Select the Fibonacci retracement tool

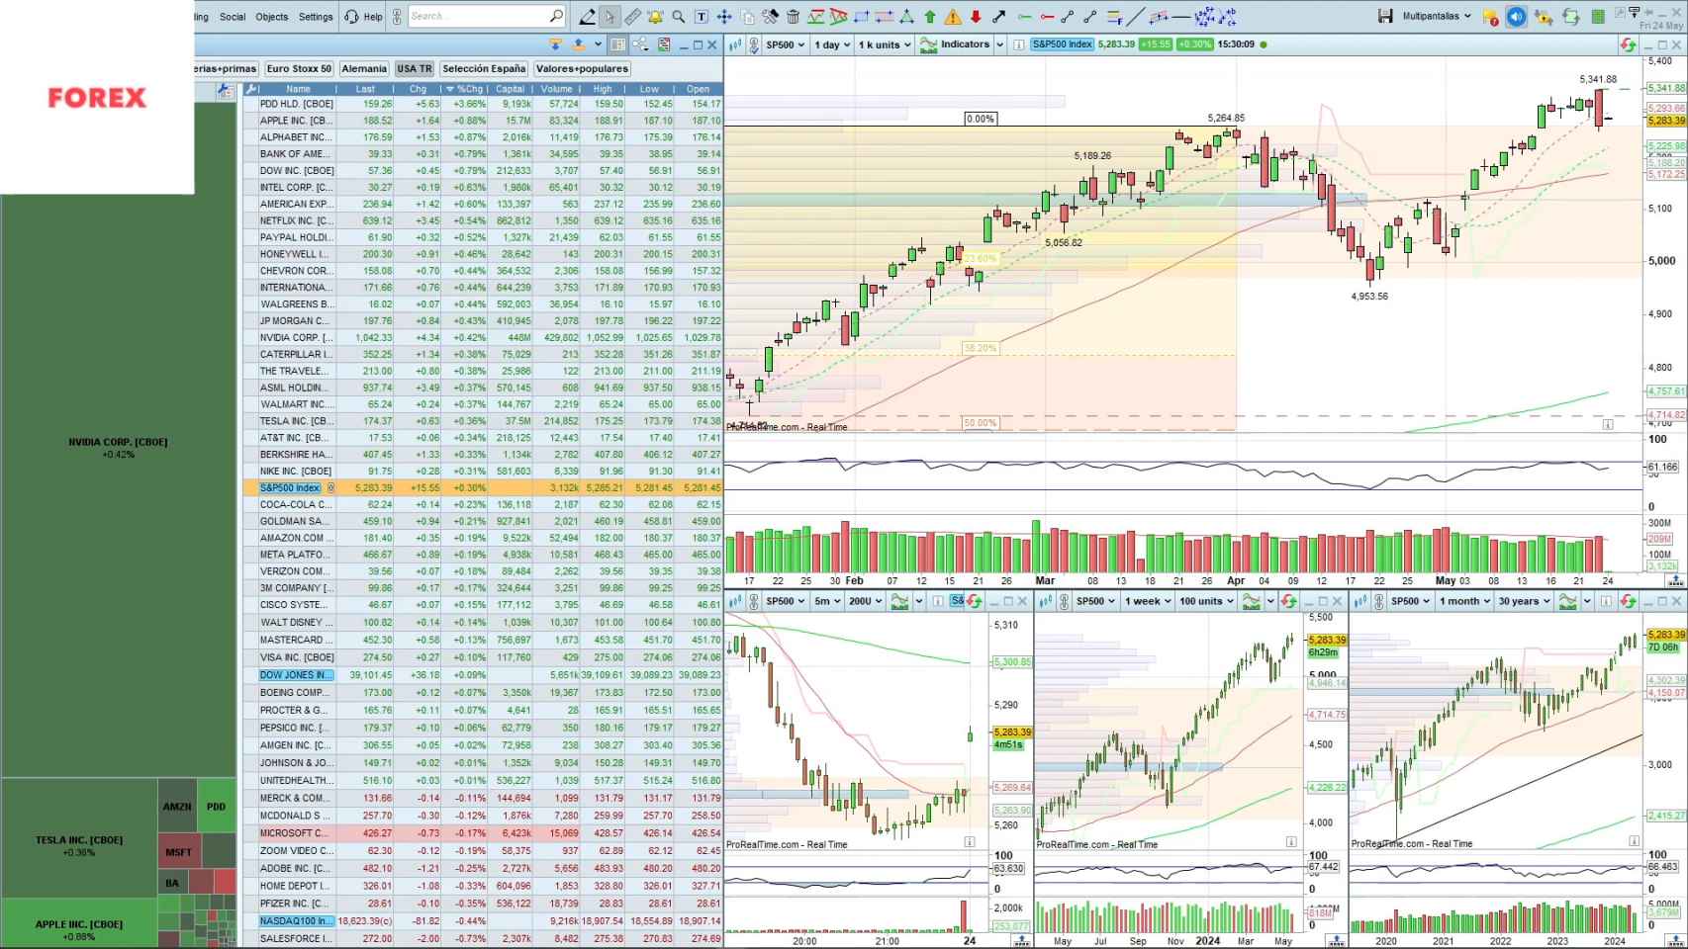point(815,16)
